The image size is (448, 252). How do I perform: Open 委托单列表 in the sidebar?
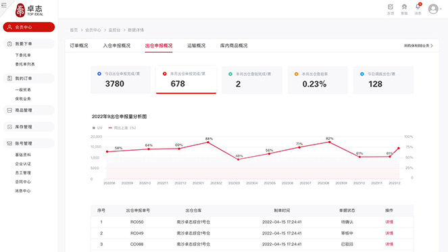coord(25,64)
